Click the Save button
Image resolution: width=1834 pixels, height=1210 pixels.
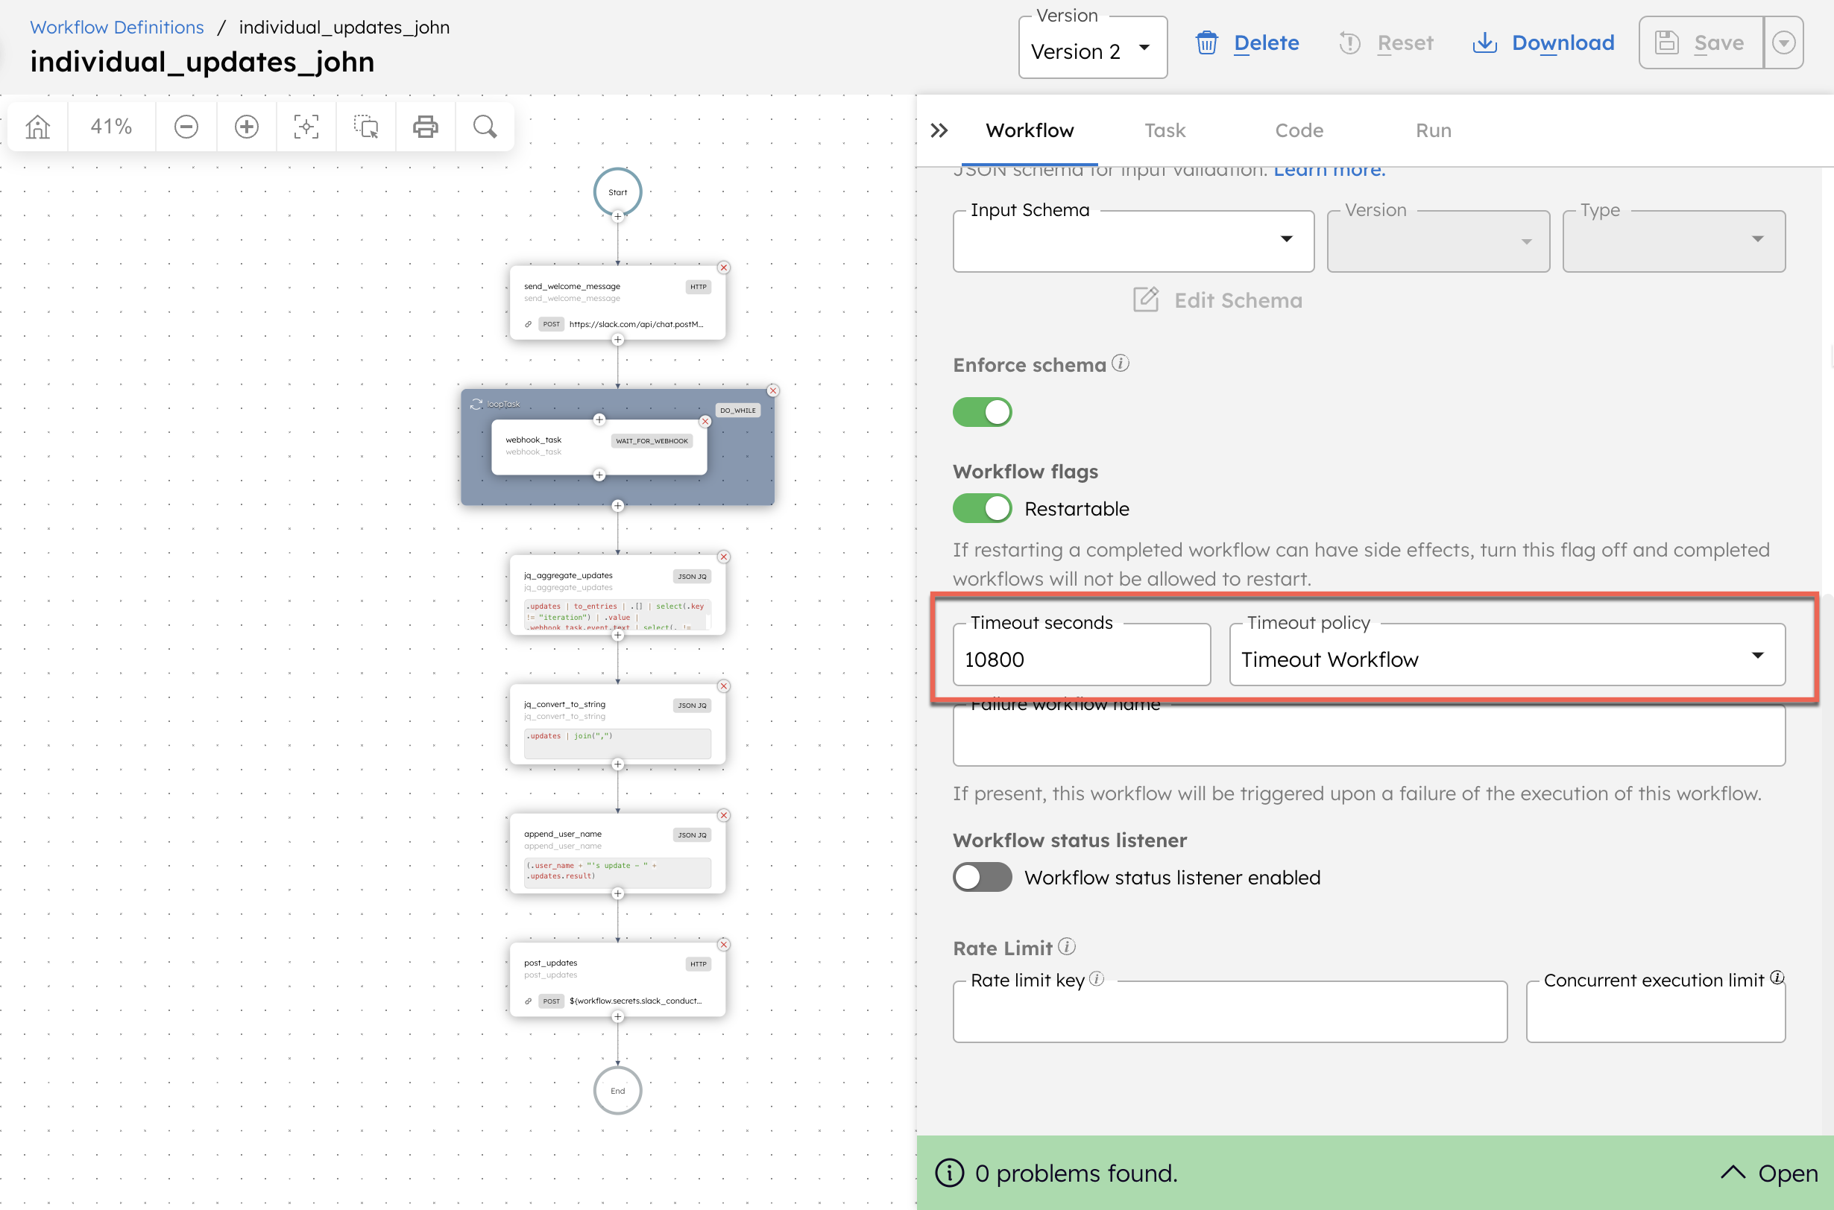(1701, 42)
